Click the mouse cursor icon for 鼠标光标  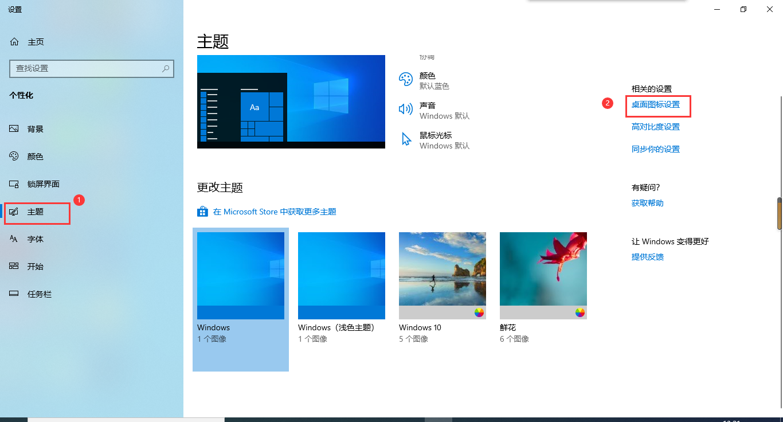click(406, 139)
